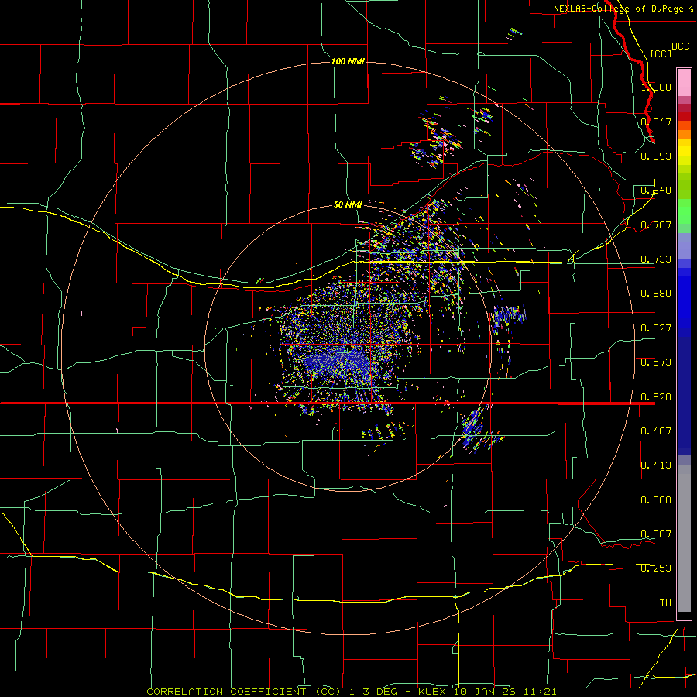
Task: Click the 0.680 scale value
Action: tap(656, 294)
